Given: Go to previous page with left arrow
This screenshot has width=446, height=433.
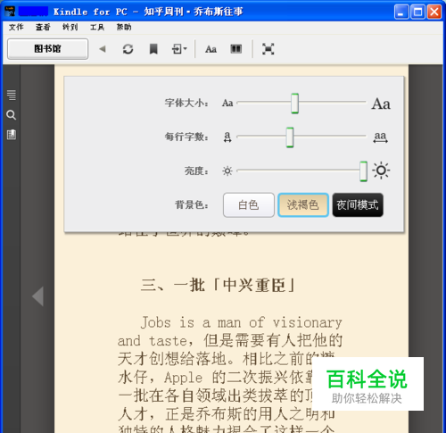Looking at the screenshot, I should tap(38, 296).
